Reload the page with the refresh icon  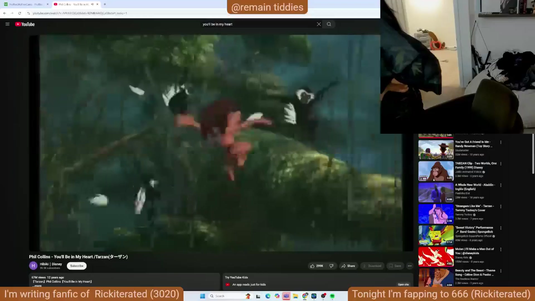20,13
